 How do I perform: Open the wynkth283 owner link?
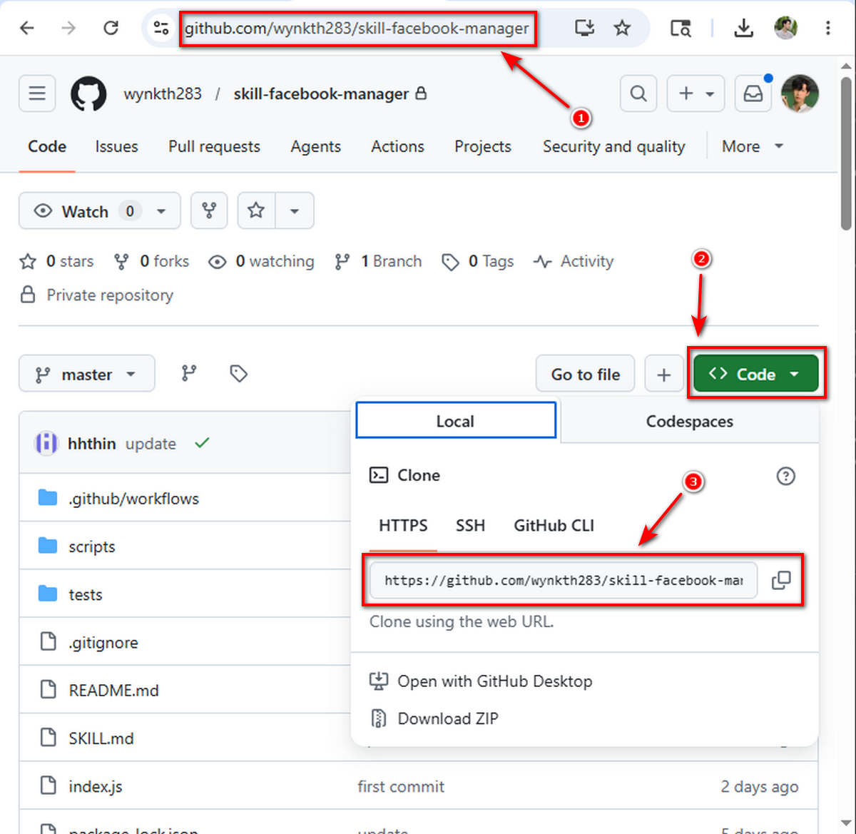163,93
